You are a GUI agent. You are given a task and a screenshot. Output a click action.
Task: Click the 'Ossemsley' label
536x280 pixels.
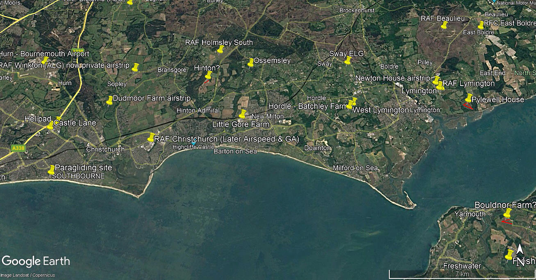point(272,61)
